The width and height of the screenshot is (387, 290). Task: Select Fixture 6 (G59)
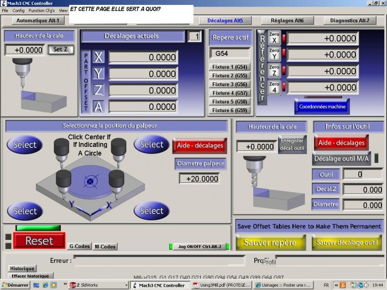[x=229, y=110]
